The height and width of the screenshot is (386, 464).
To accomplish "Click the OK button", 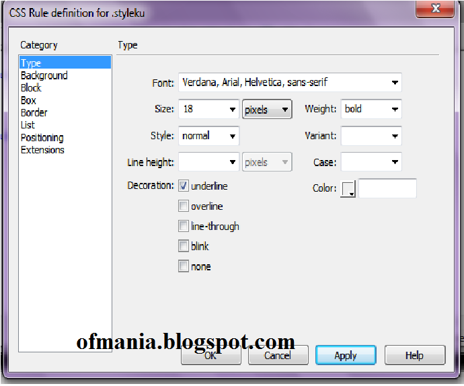I will [x=210, y=355].
